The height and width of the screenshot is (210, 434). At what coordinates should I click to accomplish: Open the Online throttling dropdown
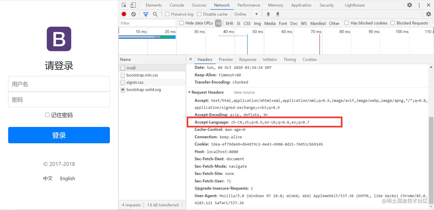(246, 14)
